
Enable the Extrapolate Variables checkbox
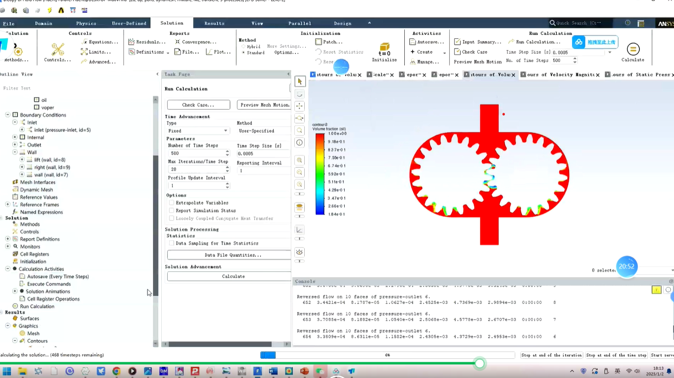click(x=172, y=203)
